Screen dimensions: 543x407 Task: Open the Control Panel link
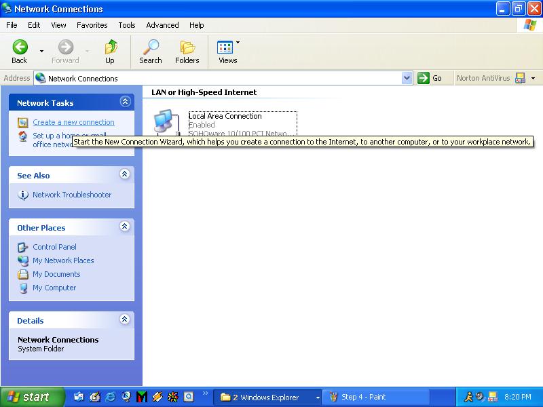tap(54, 247)
